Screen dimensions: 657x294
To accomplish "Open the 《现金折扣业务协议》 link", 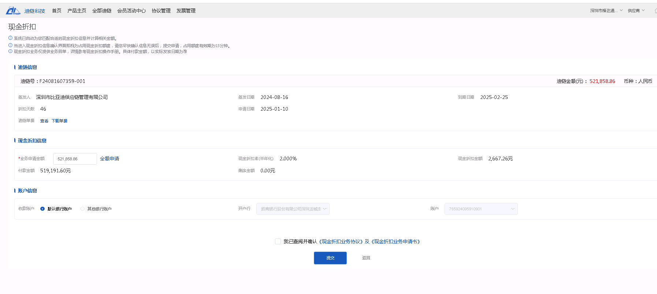I will tap(341, 241).
